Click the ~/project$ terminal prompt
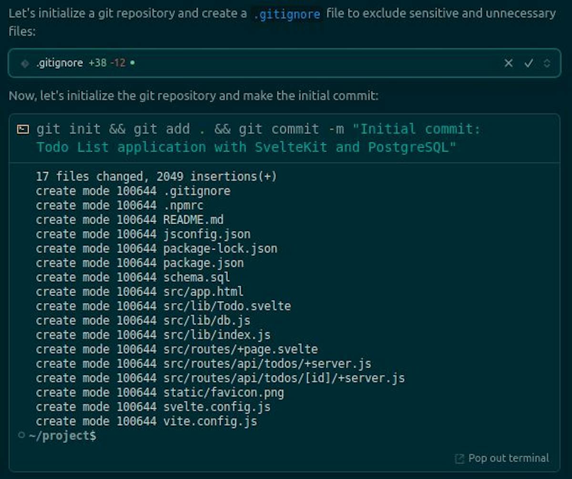 [62, 436]
